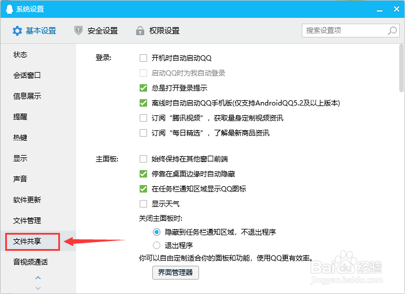This screenshot has height=294, width=405.
Task: Close the 系统设置 window
Action: tap(396, 9)
